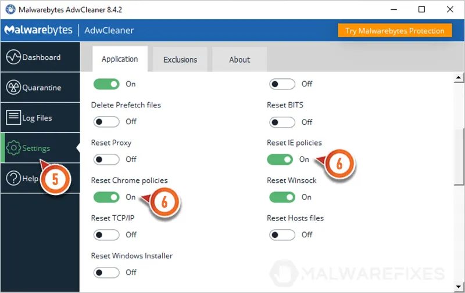Minimize the AdwCleaner window
465x293 pixels.
pyautogui.click(x=394, y=9)
